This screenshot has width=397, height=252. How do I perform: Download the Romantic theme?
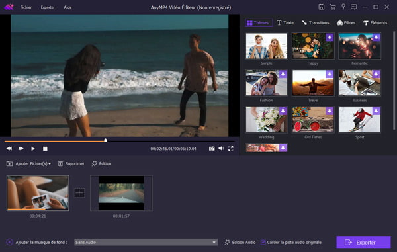376,38
